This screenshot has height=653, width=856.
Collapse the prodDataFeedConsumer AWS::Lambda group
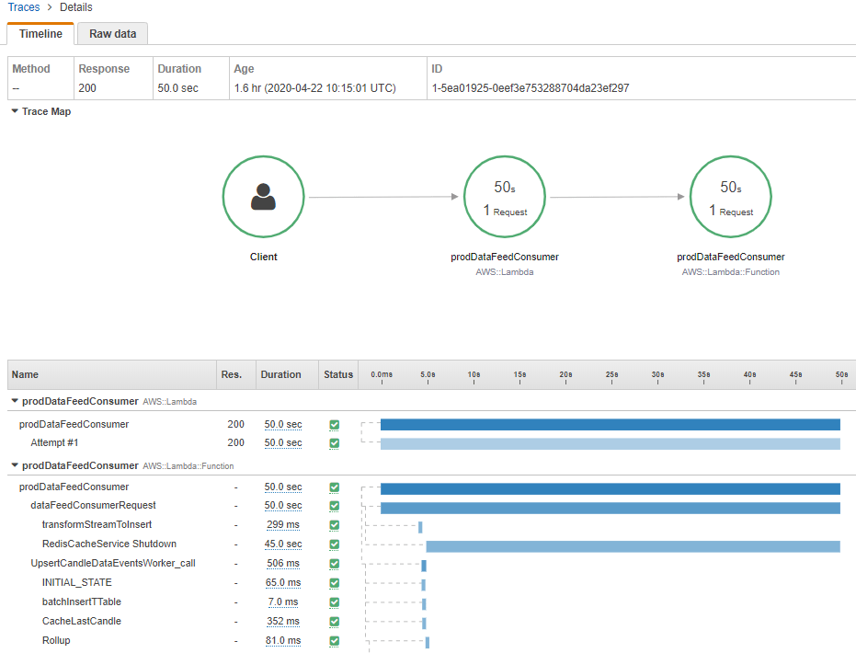pos(15,401)
